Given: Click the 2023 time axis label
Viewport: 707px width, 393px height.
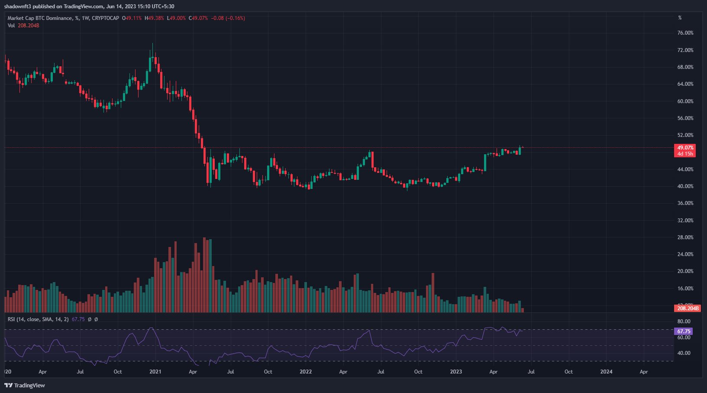Looking at the screenshot, I should tap(456, 372).
